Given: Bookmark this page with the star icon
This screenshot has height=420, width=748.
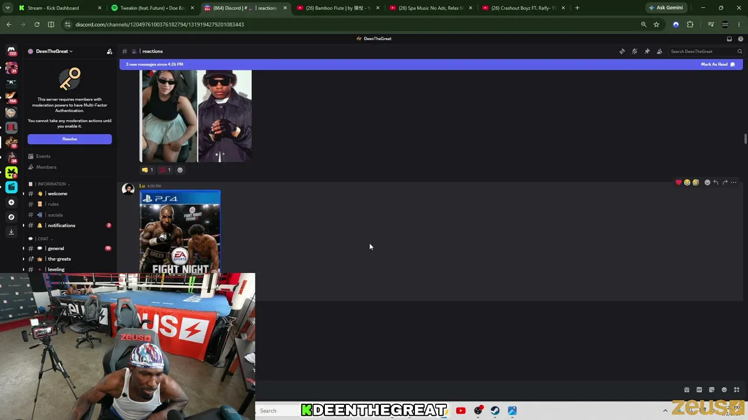Looking at the screenshot, I should pyautogui.click(x=656, y=24).
